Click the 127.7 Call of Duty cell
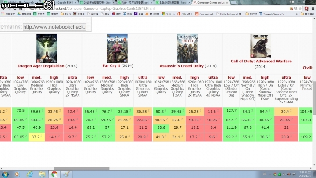This screenshot has height=178, width=316. pos(231,111)
